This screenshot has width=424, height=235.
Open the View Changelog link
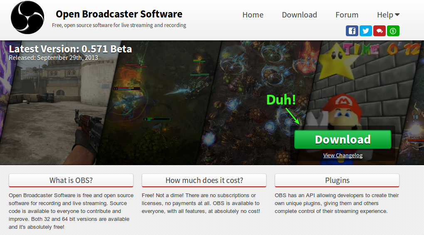coord(343,155)
